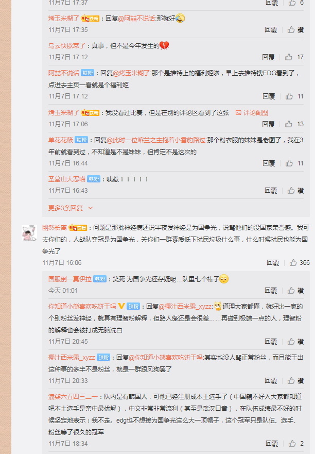Like 烤玉米糊了's 17:35 reply
Viewport: 315px width, 454px height.
pos(291,29)
